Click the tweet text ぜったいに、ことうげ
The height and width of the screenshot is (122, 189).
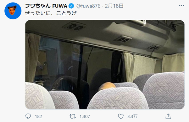click(x=51, y=13)
